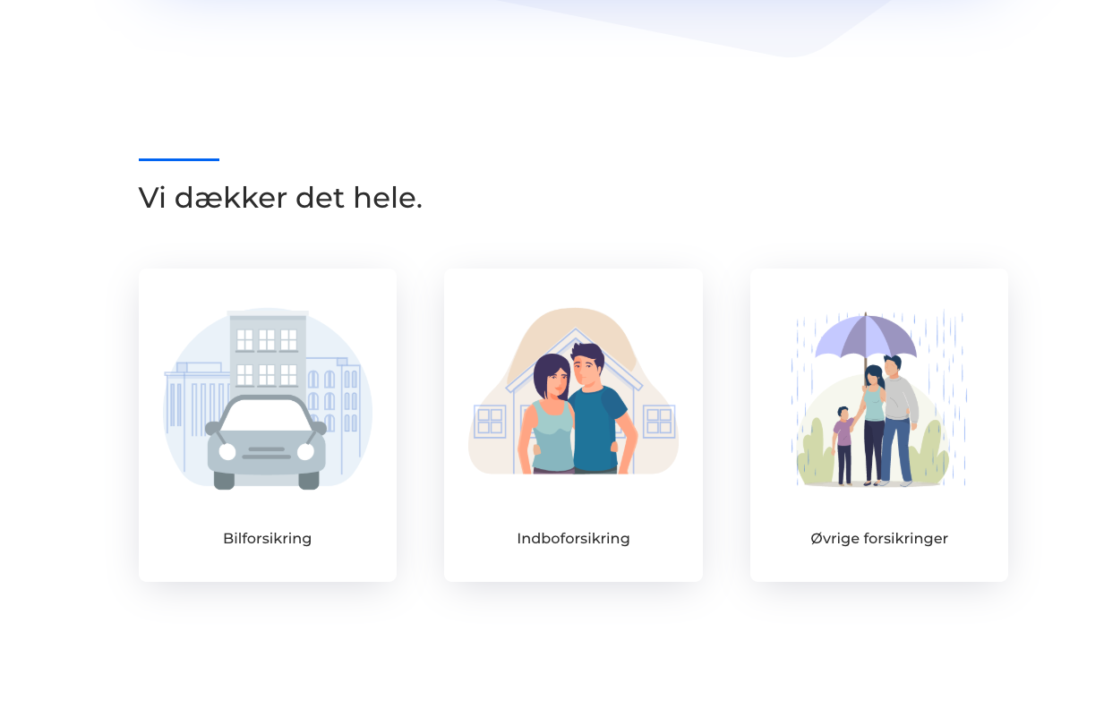Click the blue accent line above heading
Viewport: 1104px width, 726px height.
click(179, 159)
